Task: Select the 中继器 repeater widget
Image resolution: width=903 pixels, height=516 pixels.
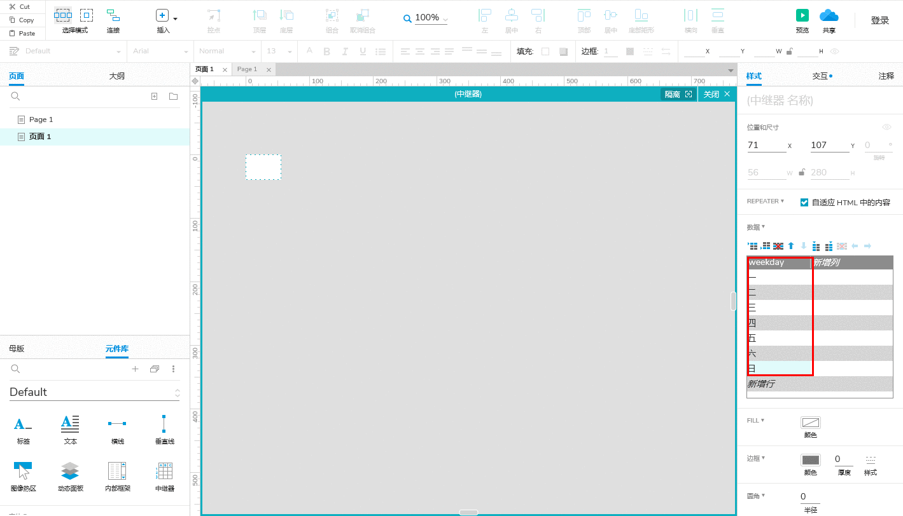Action: tap(164, 477)
